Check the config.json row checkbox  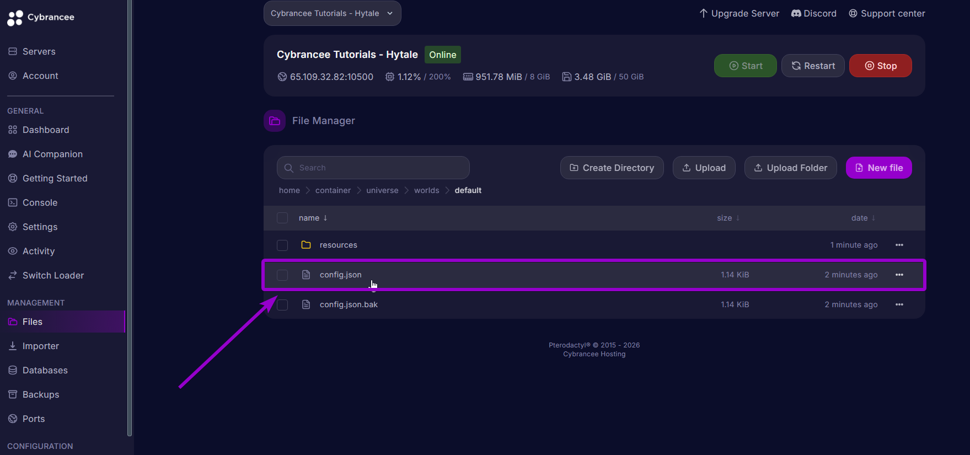pos(282,275)
